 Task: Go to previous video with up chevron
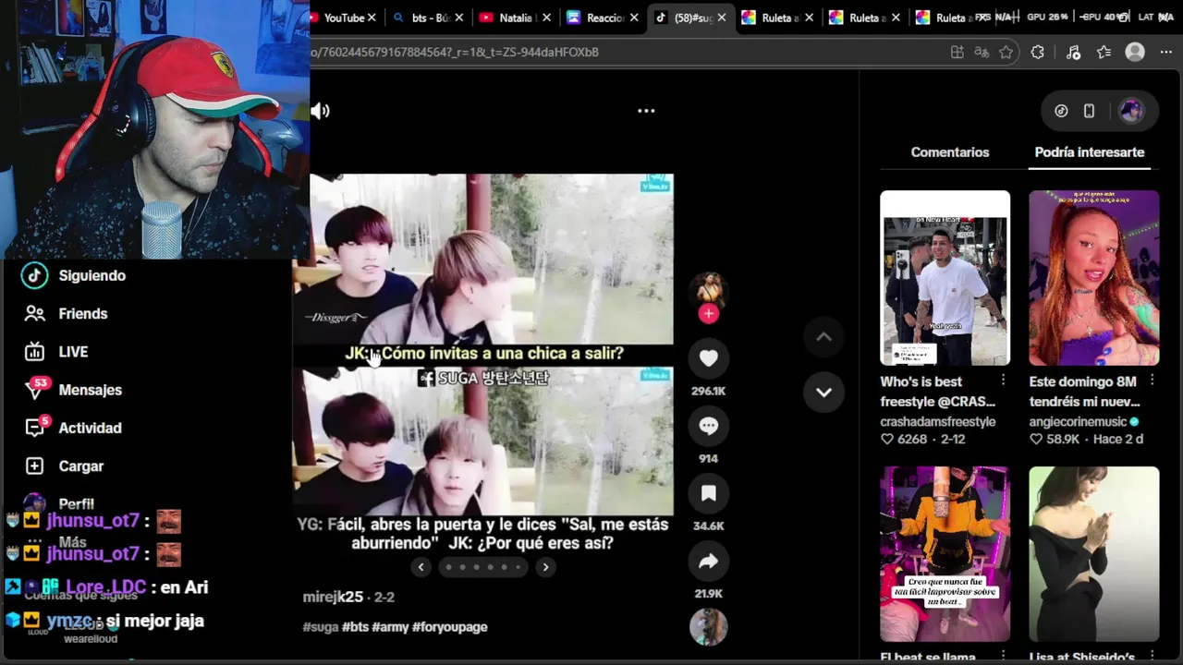tap(823, 337)
